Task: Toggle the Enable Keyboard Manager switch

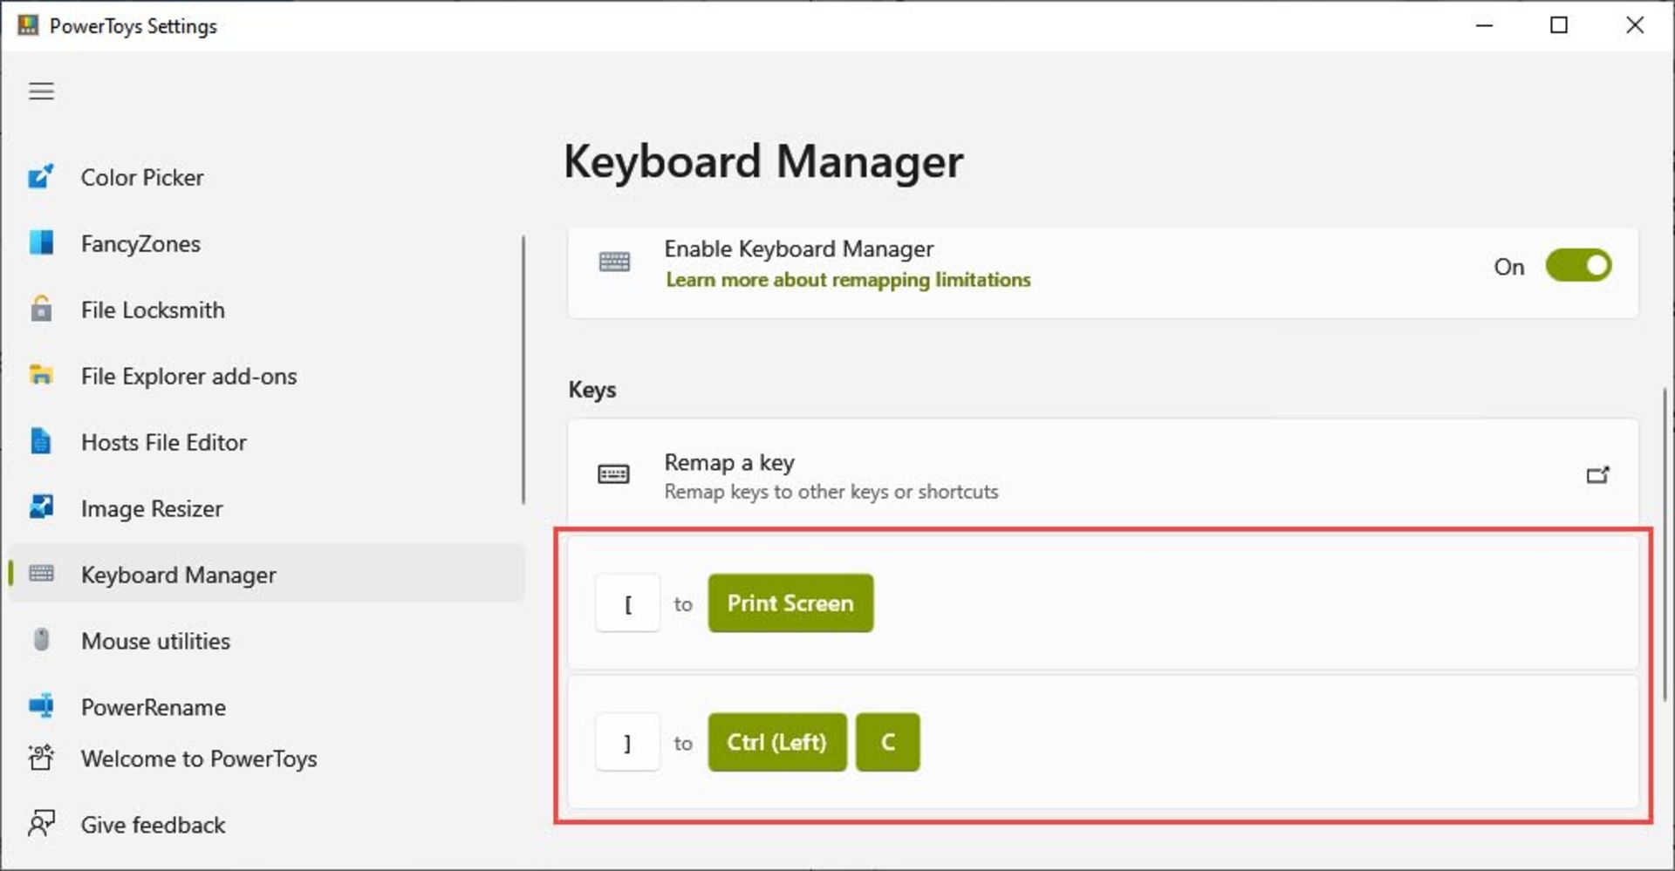Action: click(x=1577, y=266)
